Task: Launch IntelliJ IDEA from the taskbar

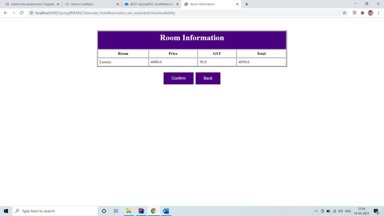Action: point(141,211)
